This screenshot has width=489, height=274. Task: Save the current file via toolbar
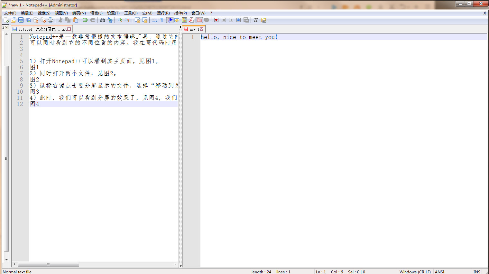pos(21,20)
